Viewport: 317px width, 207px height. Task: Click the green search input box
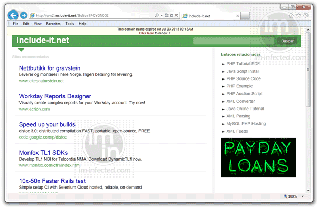[234, 41]
